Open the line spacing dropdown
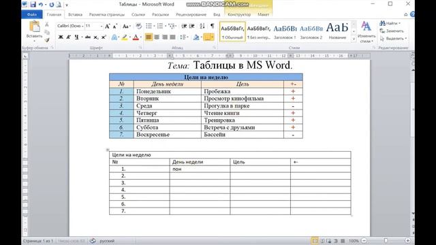 click(188, 37)
